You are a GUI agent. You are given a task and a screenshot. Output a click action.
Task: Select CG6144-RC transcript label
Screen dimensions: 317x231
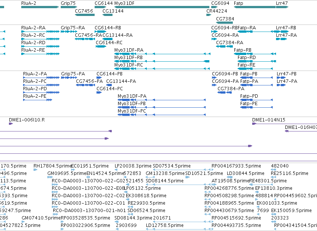click(109, 43)
